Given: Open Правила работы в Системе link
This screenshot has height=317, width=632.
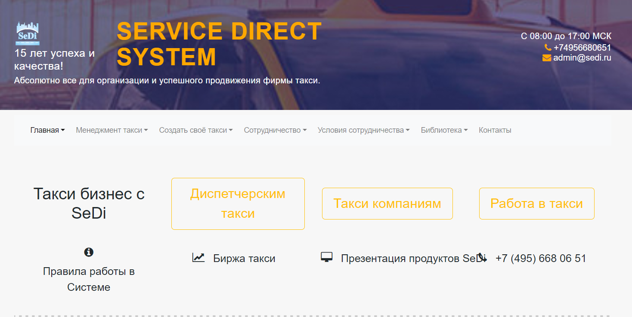Looking at the screenshot, I should [x=89, y=279].
